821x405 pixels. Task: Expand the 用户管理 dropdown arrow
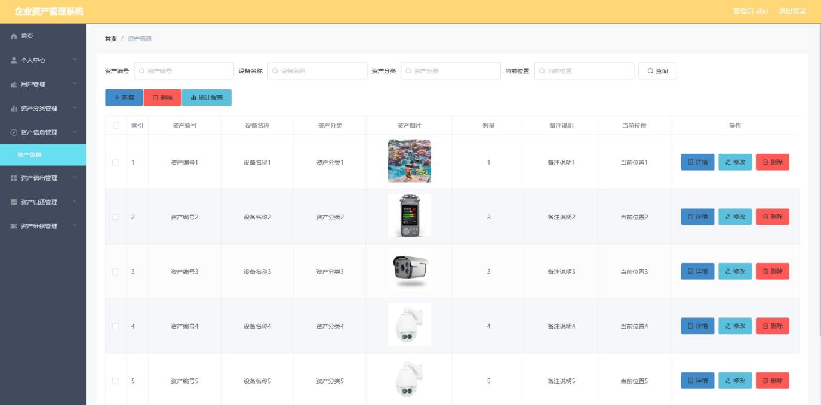pyautogui.click(x=76, y=84)
